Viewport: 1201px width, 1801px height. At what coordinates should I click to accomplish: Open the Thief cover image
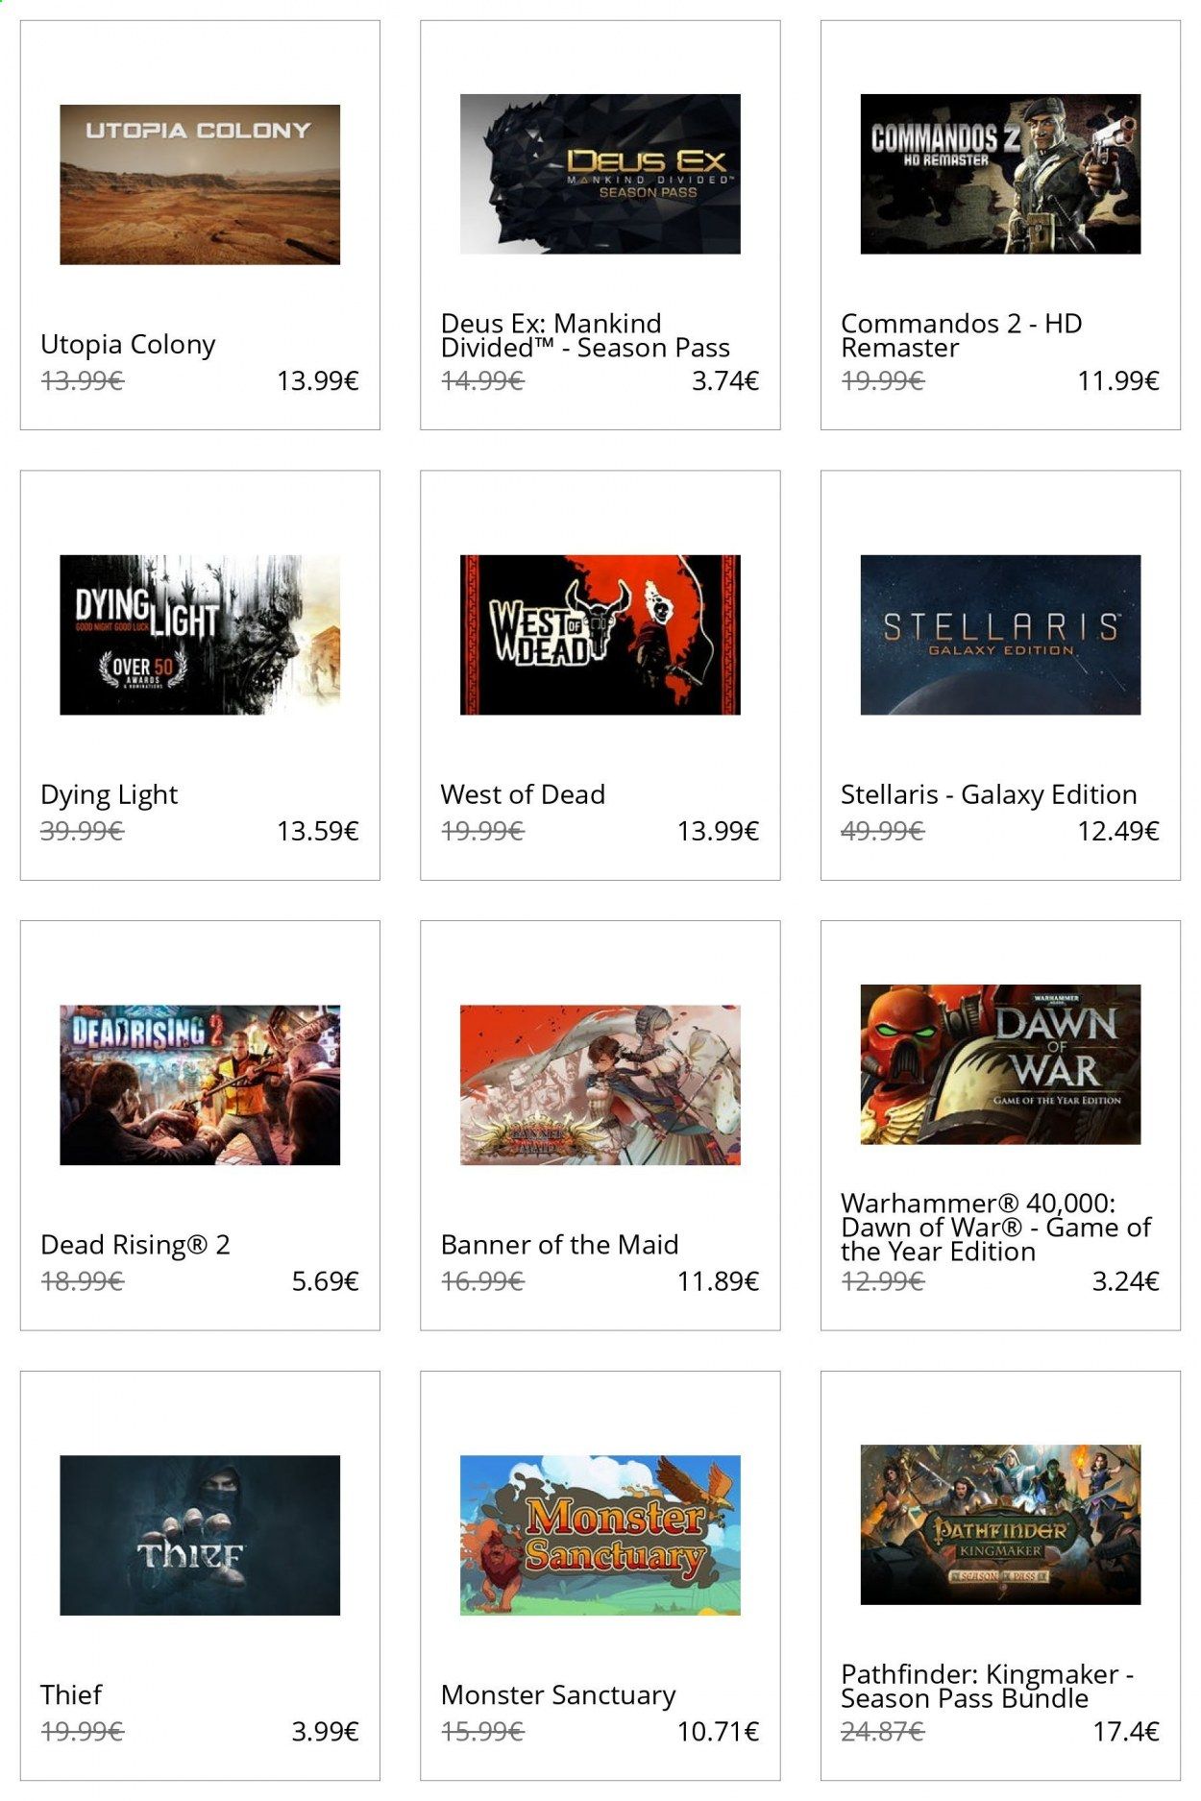(200, 1535)
